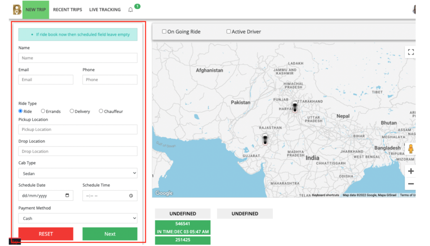Go to the Live Tracking tab
This screenshot has height=246, width=430.
coord(105,10)
